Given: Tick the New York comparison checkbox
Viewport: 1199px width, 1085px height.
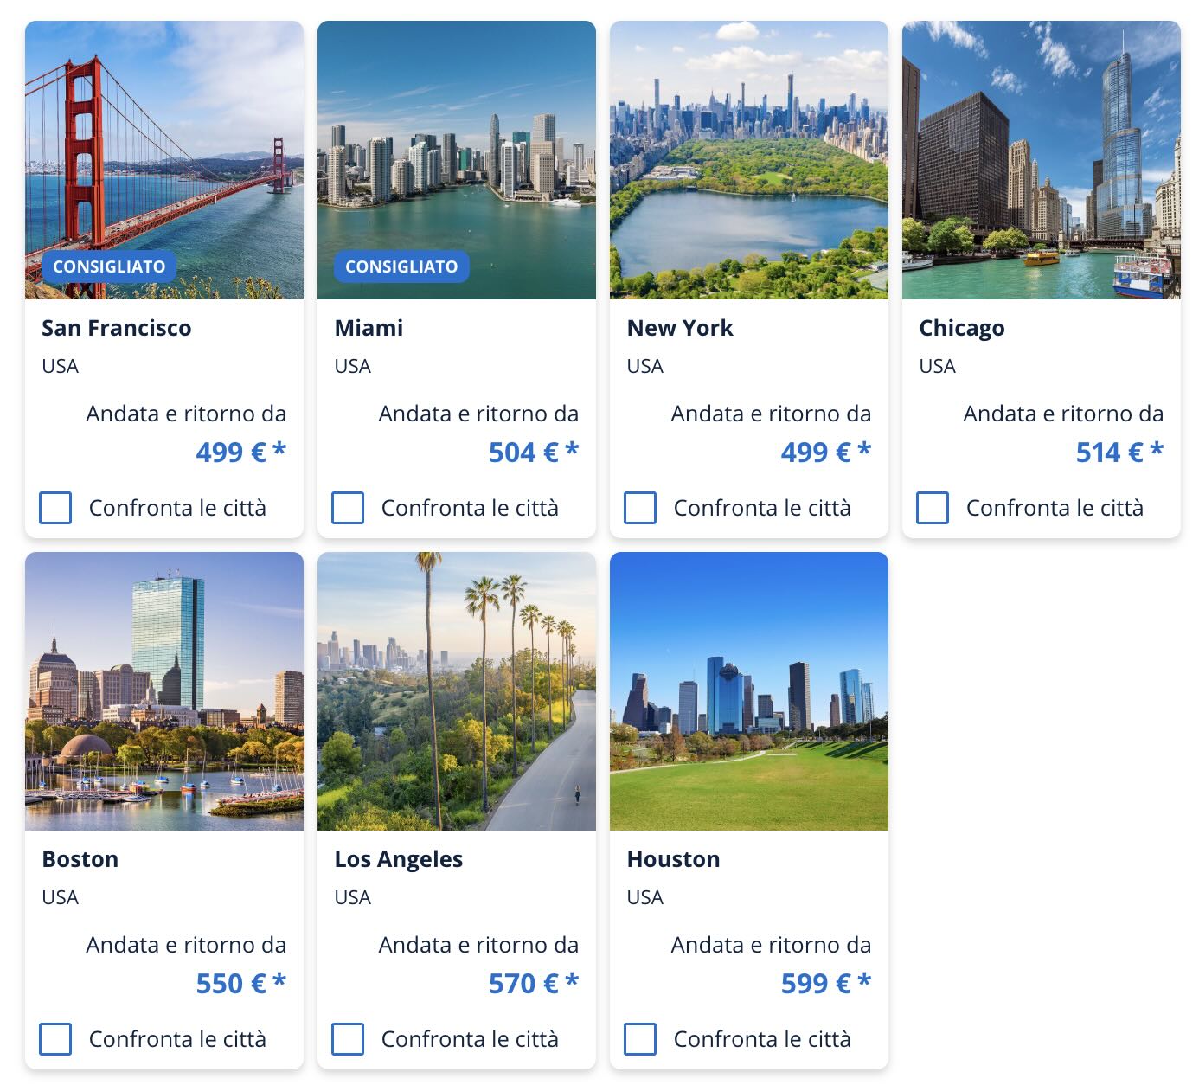Looking at the screenshot, I should tap(639, 509).
